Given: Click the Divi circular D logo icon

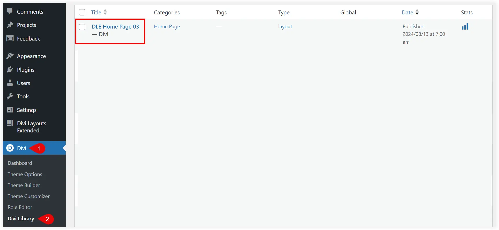Looking at the screenshot, I should 10,148.
